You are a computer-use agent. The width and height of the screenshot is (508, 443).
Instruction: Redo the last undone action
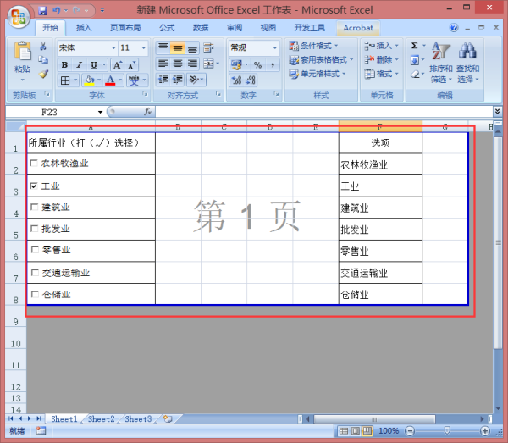click(77, 11)
